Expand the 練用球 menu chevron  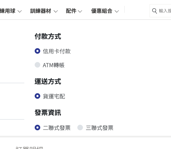click(x=19, y=11)
